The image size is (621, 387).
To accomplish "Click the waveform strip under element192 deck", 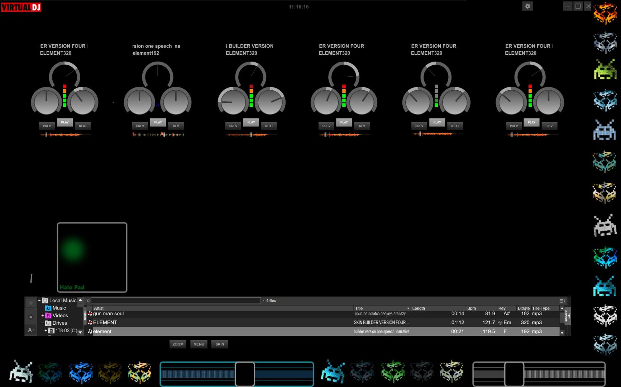I will point(158,135).
